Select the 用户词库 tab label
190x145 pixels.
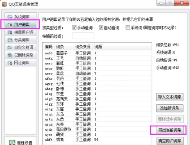click(22, 25)
